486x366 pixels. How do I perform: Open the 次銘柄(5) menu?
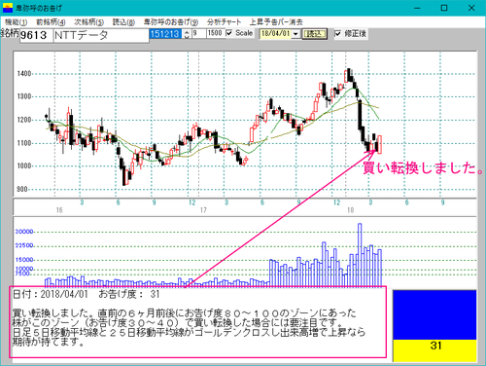point(88,22)
